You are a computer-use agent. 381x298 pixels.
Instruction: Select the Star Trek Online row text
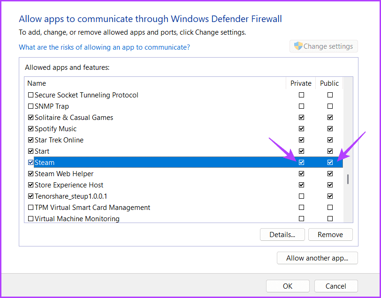59,140
